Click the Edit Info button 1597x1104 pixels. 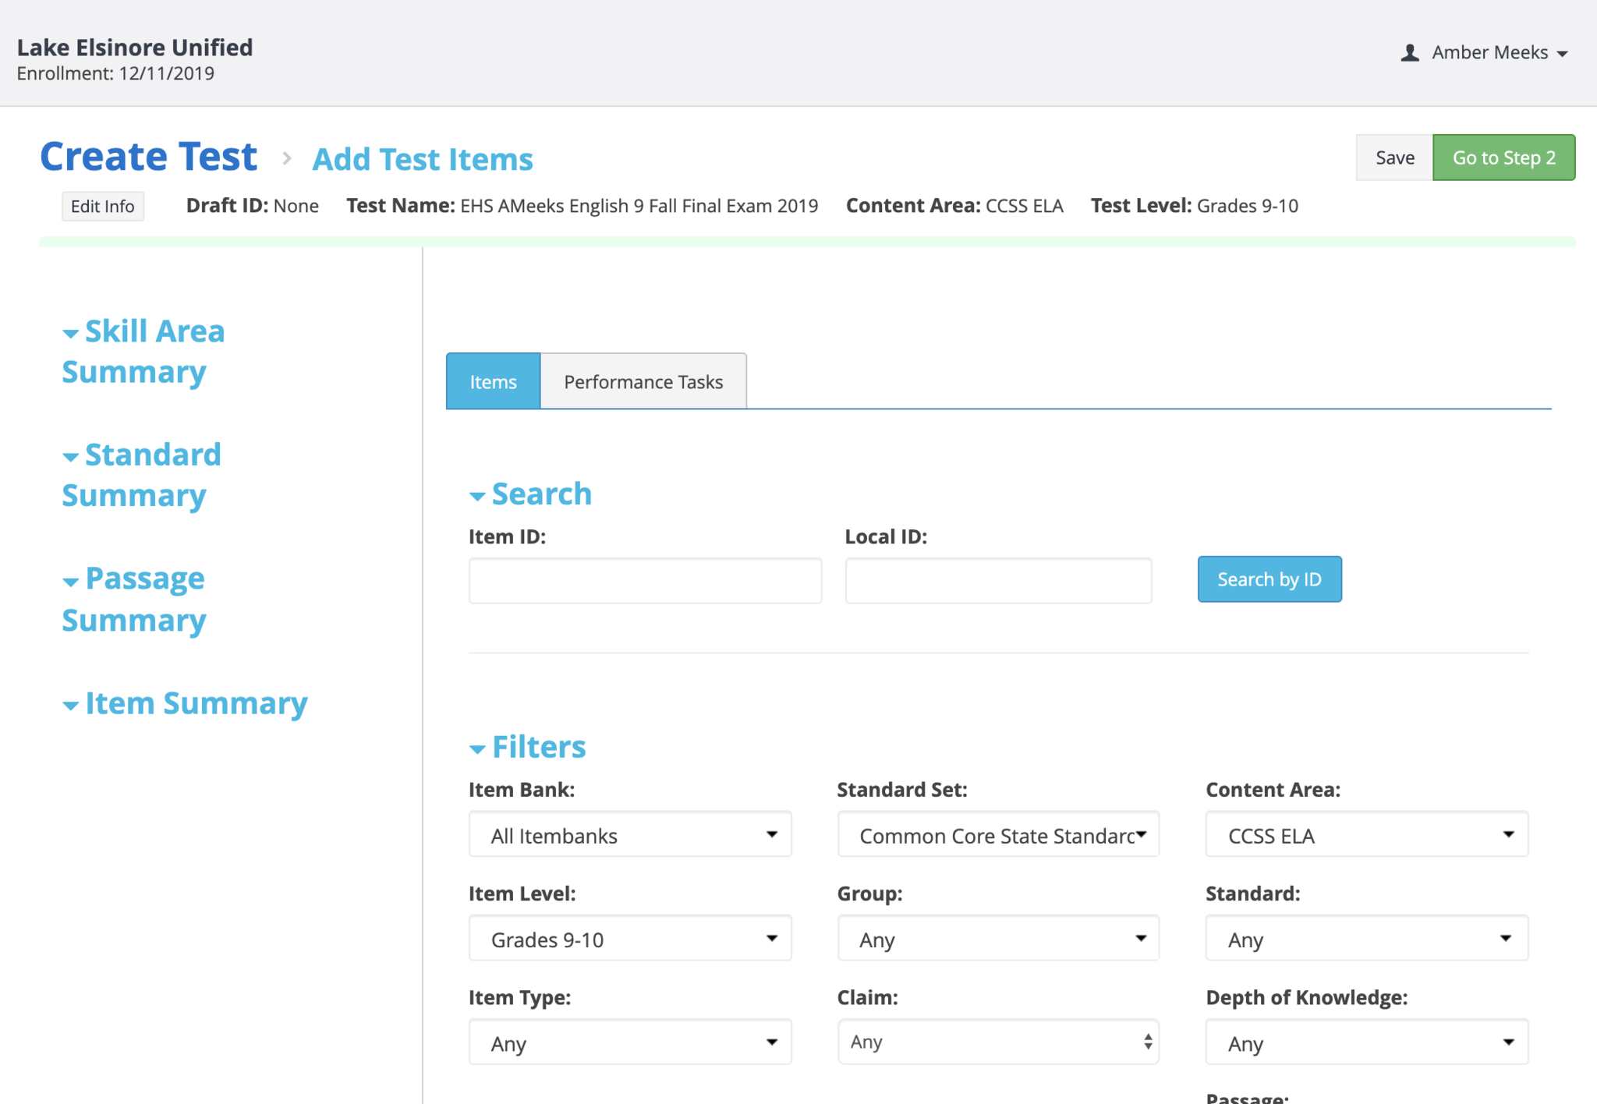click(x=103, y=207)
